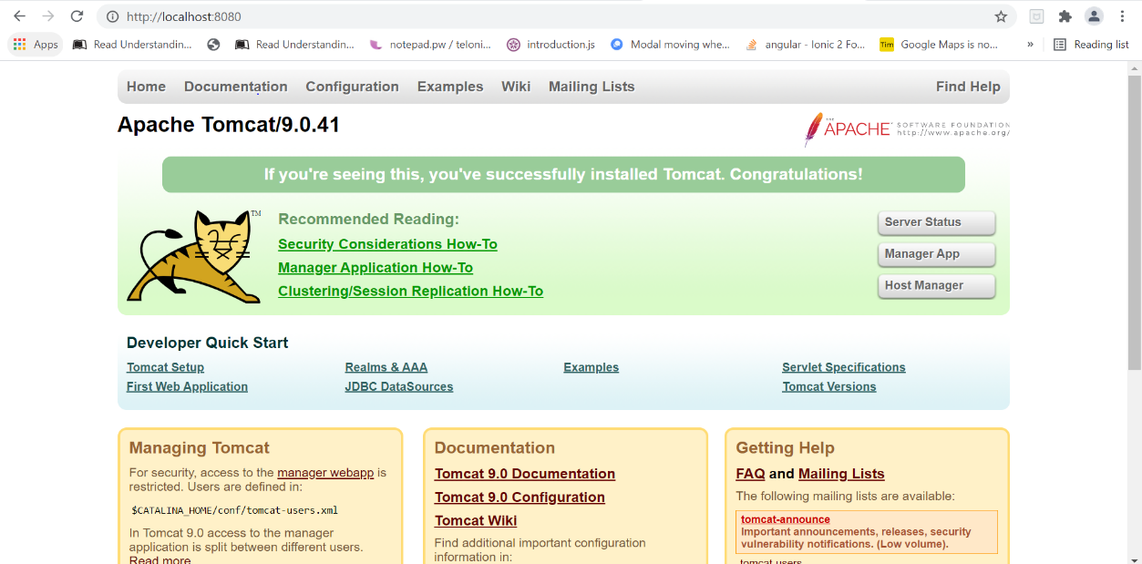Screen dimensions: 1142x564
Task: Open the JDBC DataSources link
Action: (x=398, y=386)
